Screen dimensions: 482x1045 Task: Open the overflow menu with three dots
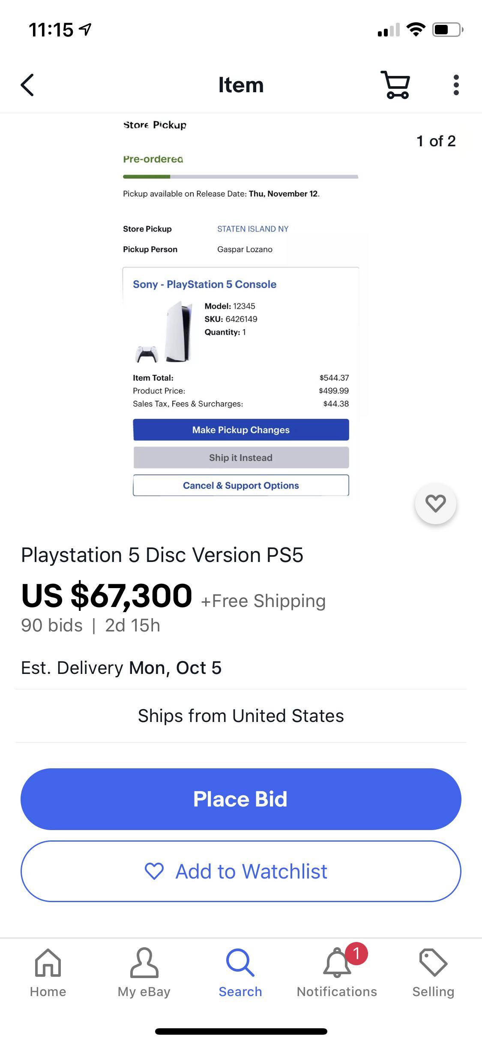456,85
